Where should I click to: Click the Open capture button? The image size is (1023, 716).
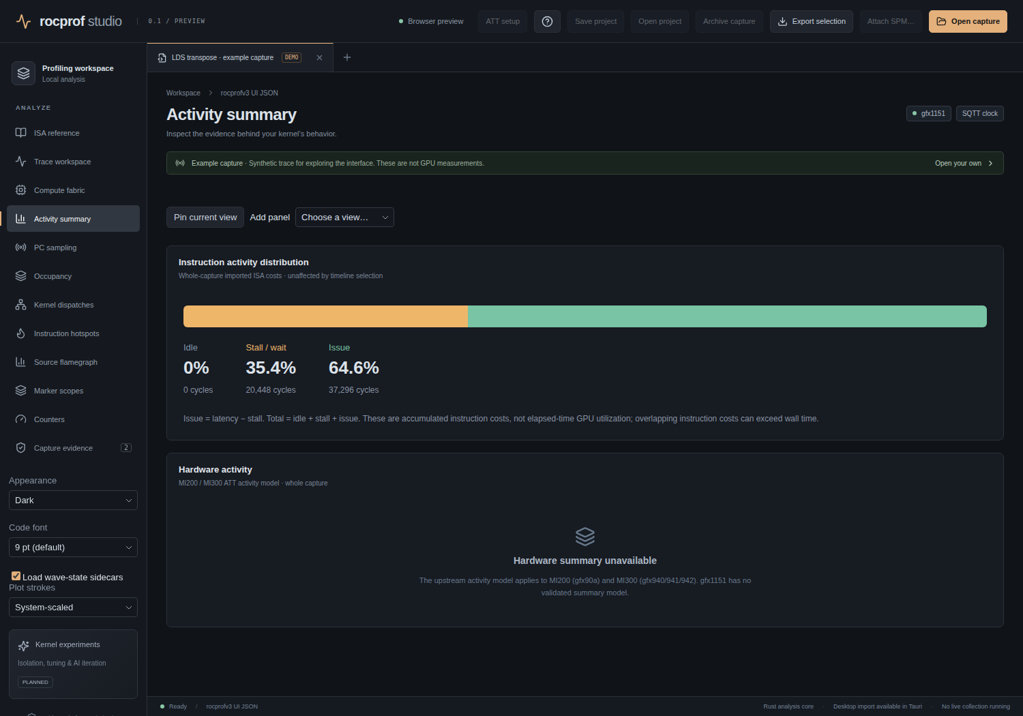968,21
